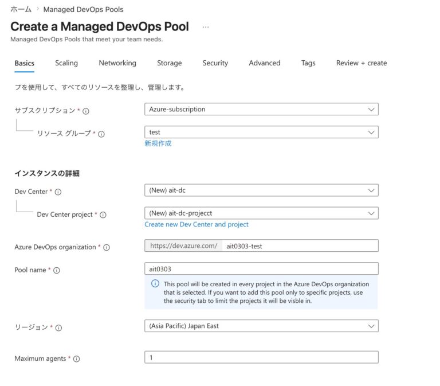Screen dimensions: 440x386
Task: Select the Review + create tab
Action: pos(362,63)
